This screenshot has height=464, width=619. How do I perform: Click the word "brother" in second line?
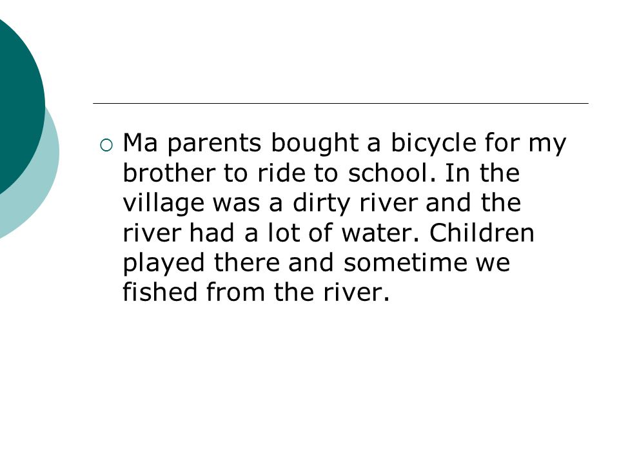click(x=169, y=173)
